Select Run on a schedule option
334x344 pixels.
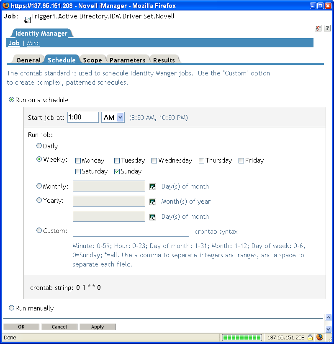click(x=11, y=100)
